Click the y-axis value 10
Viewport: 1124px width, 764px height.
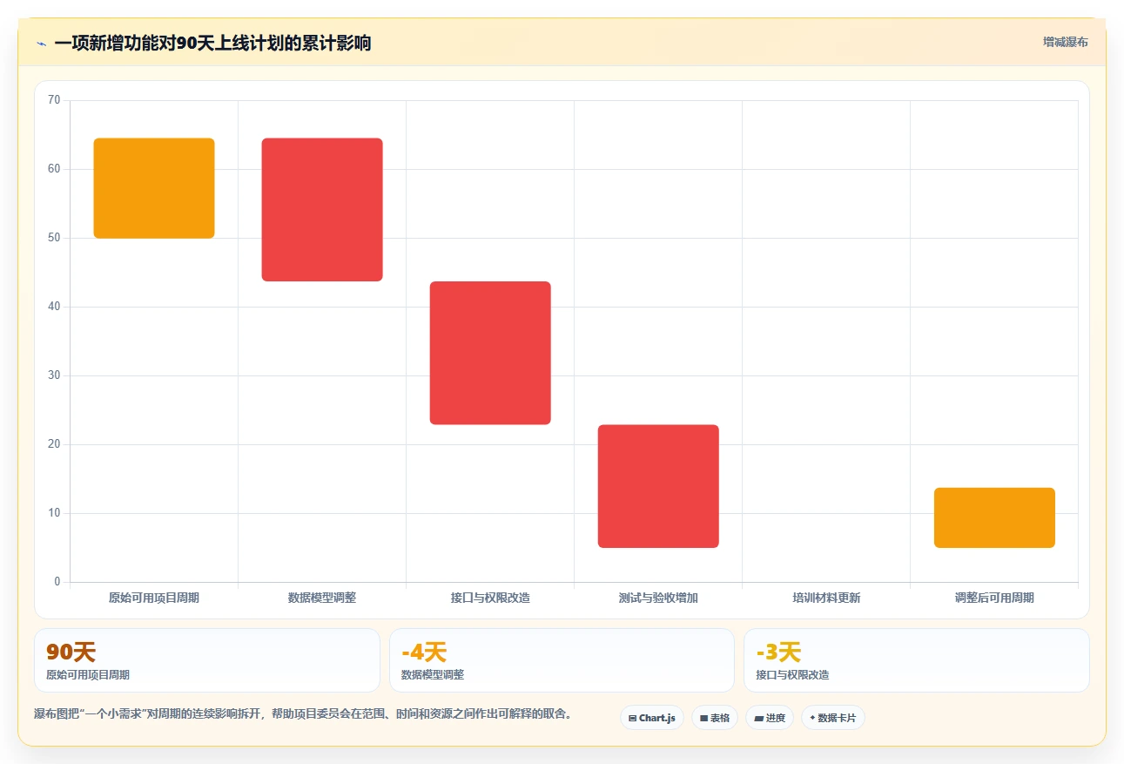tap(54, 513)
